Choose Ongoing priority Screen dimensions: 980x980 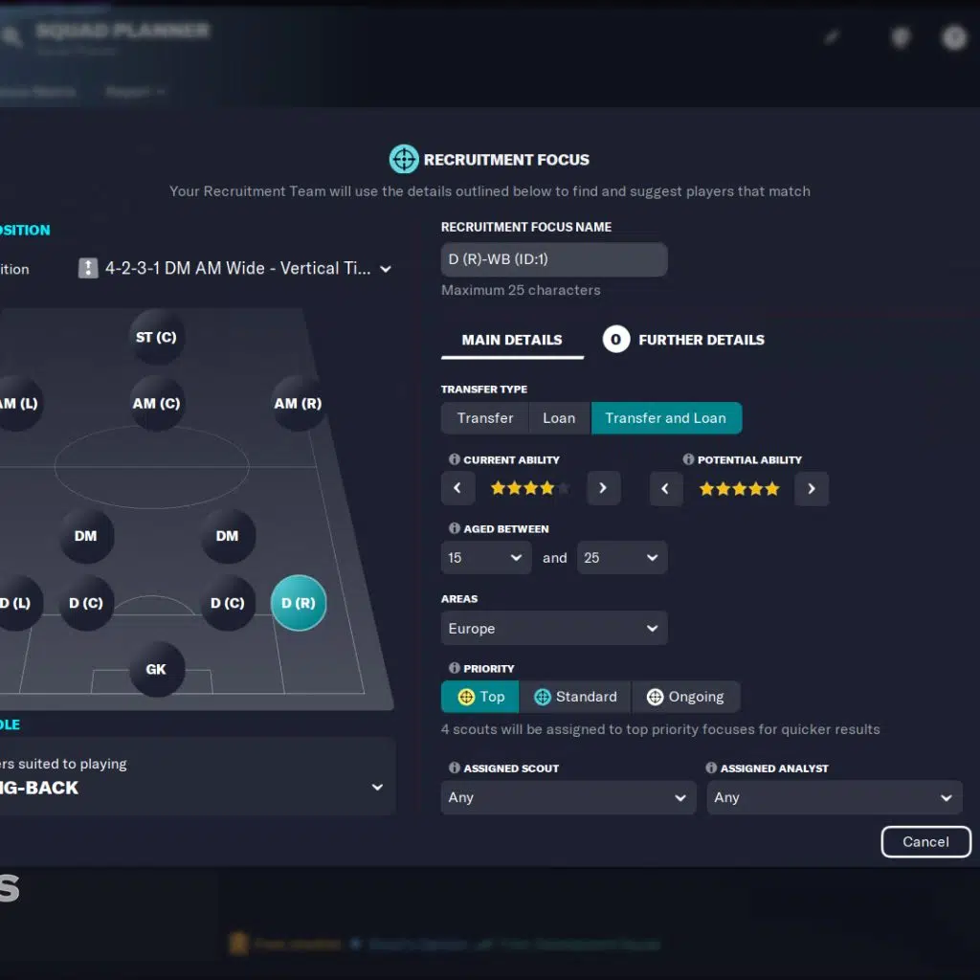pyautogui.click(x=685, y=697)
